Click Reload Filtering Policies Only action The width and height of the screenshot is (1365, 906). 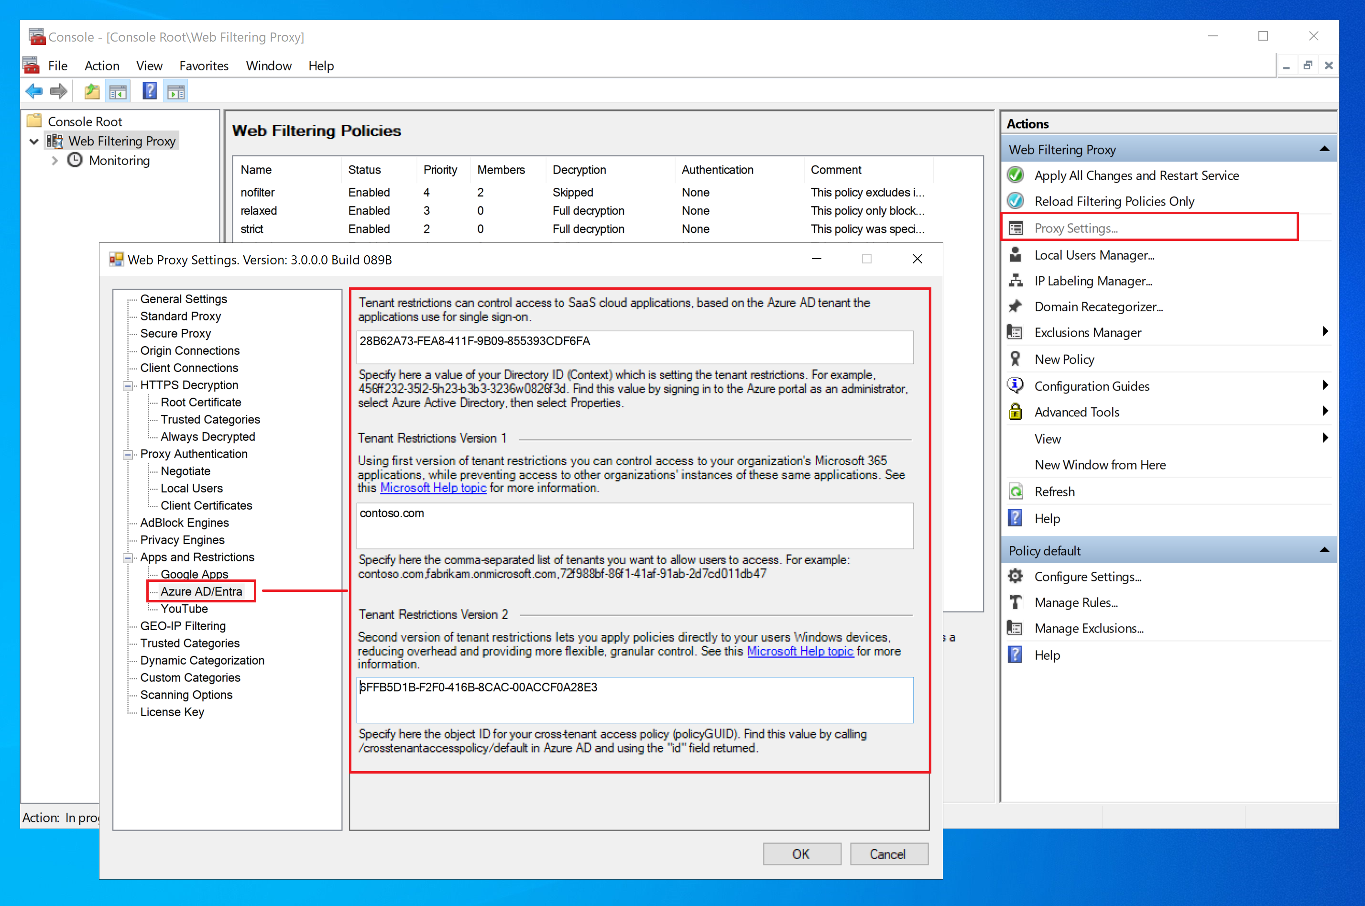[1114, 201]
